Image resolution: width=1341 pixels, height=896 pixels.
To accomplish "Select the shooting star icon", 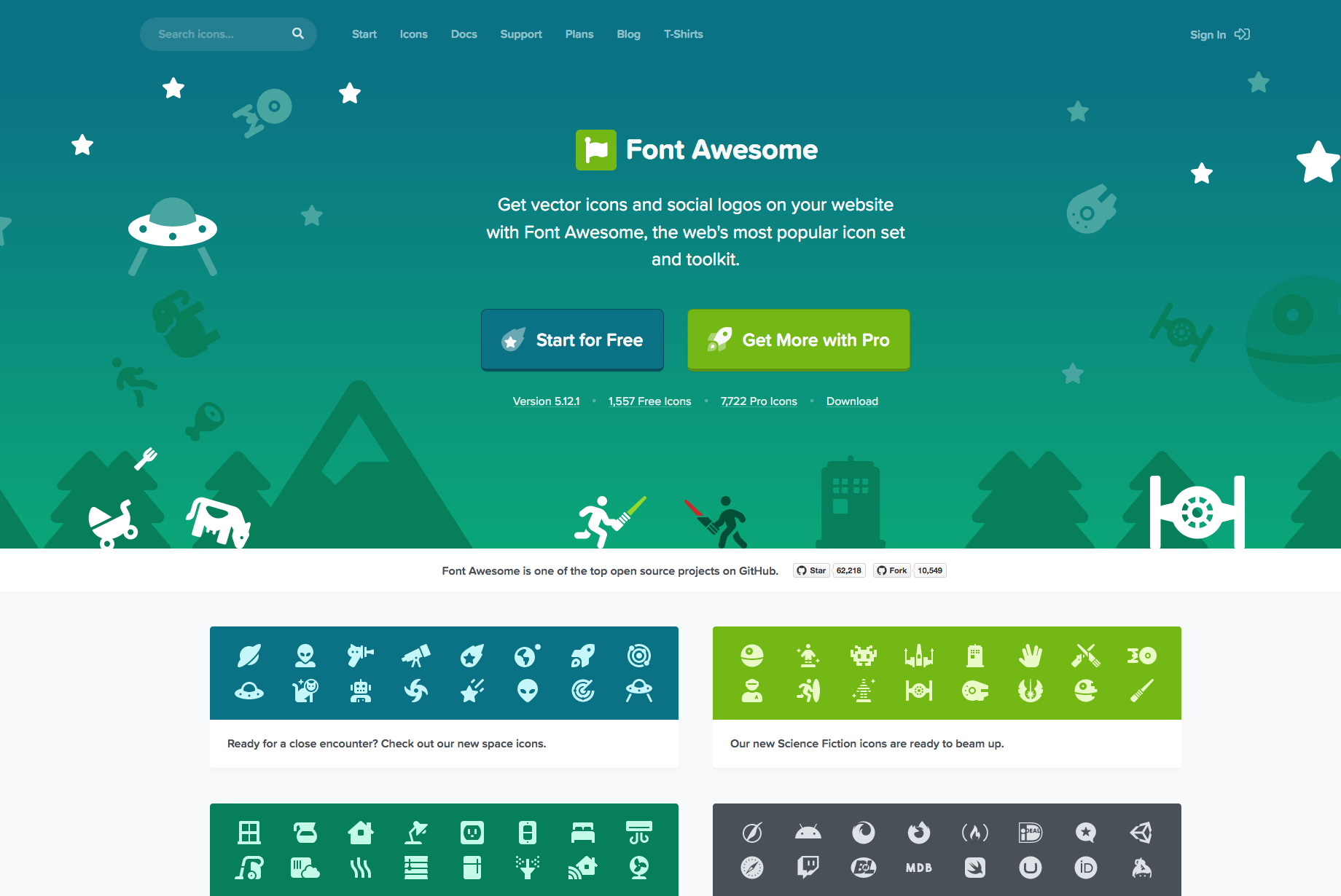I will [472, 690].
